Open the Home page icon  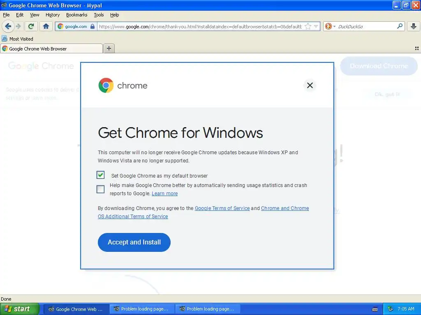(x=46, y=26)
